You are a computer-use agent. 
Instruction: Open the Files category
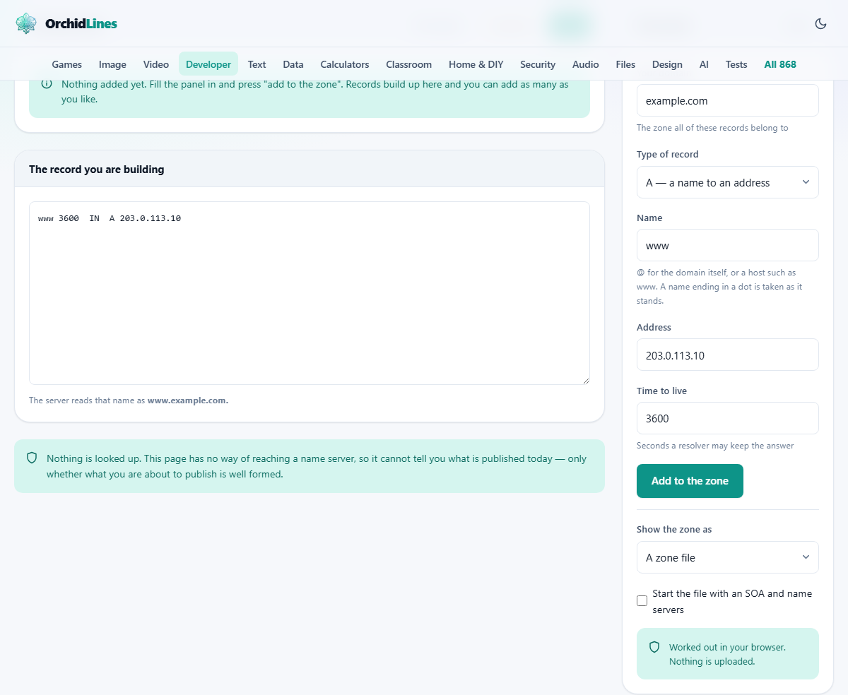[625, 64]
